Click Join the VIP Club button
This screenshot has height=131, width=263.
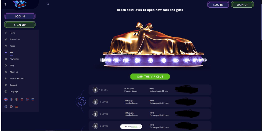(x=150, y=77)
